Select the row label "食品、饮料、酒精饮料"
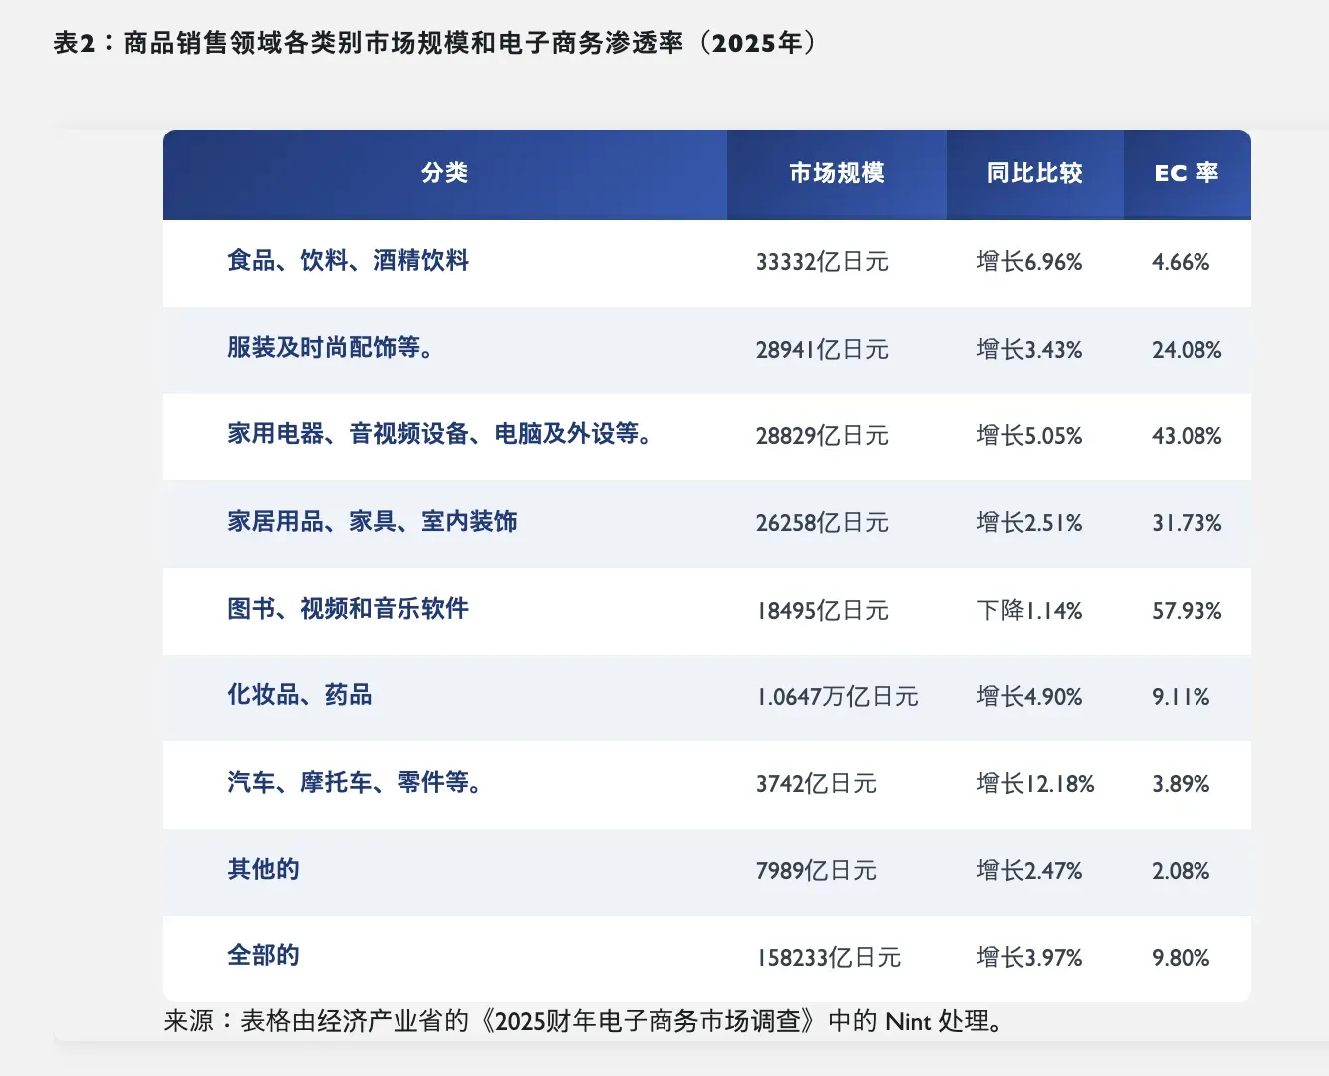1329x1076 pixels. point(348,261)
